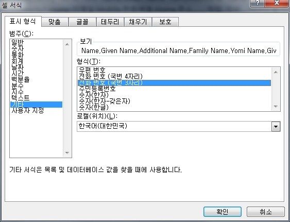Open the 글꼴 tab
Image resolution: width=290 pixels, height=222 pixels.
[82, 22]
